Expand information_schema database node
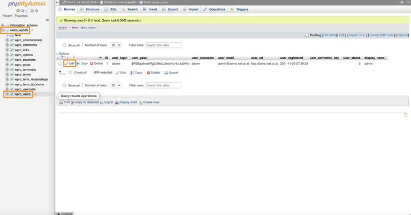Viewport: 411px width, 215px height. pos(3,25)
